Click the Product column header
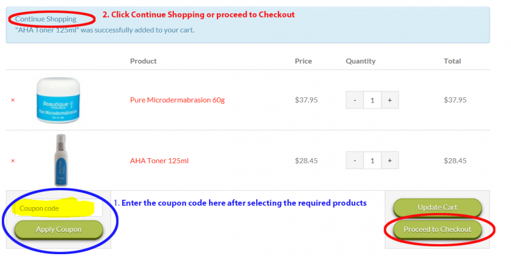The width and height of the screenshot is (511, 256). (x=143, y=61)
